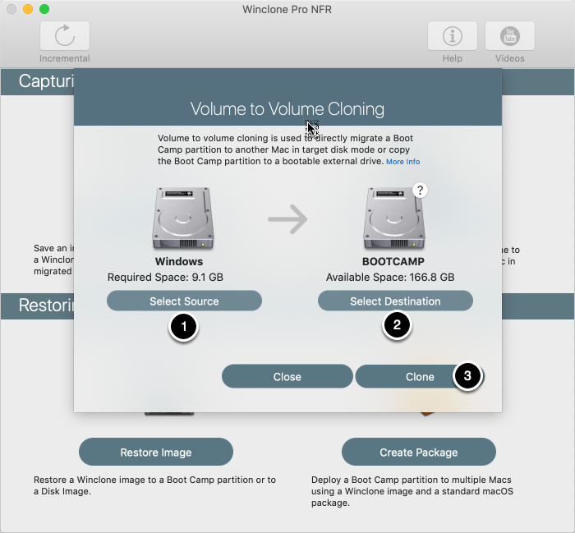Click the gray arrow between the drives
The width and height of the screenshot is (575, 533).
pos(287,219)
